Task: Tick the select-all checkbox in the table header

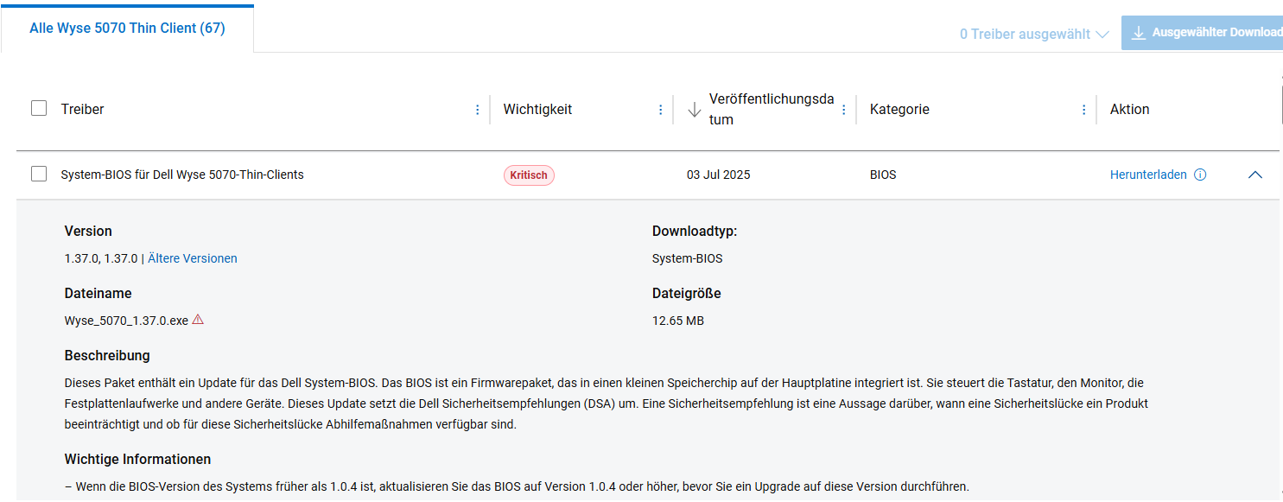Action: 39,108
